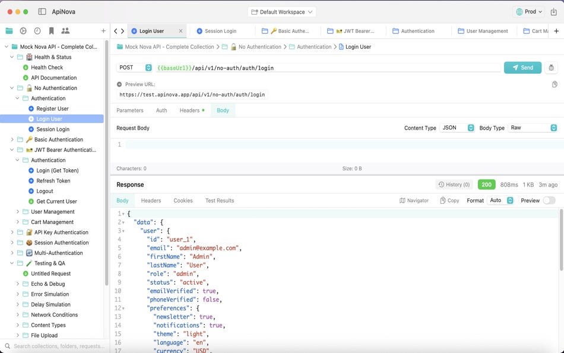The image size is (564, 353).
Task: Open the team members icon in sidebar
Action: (65, 31)
